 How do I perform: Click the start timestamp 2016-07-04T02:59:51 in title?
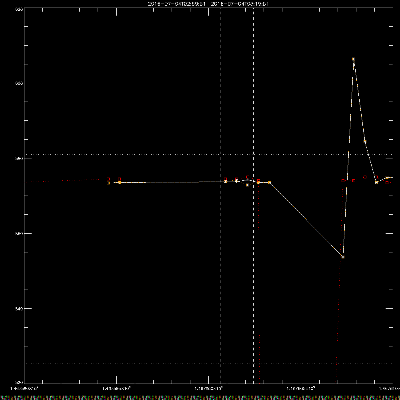coord(176,4)
